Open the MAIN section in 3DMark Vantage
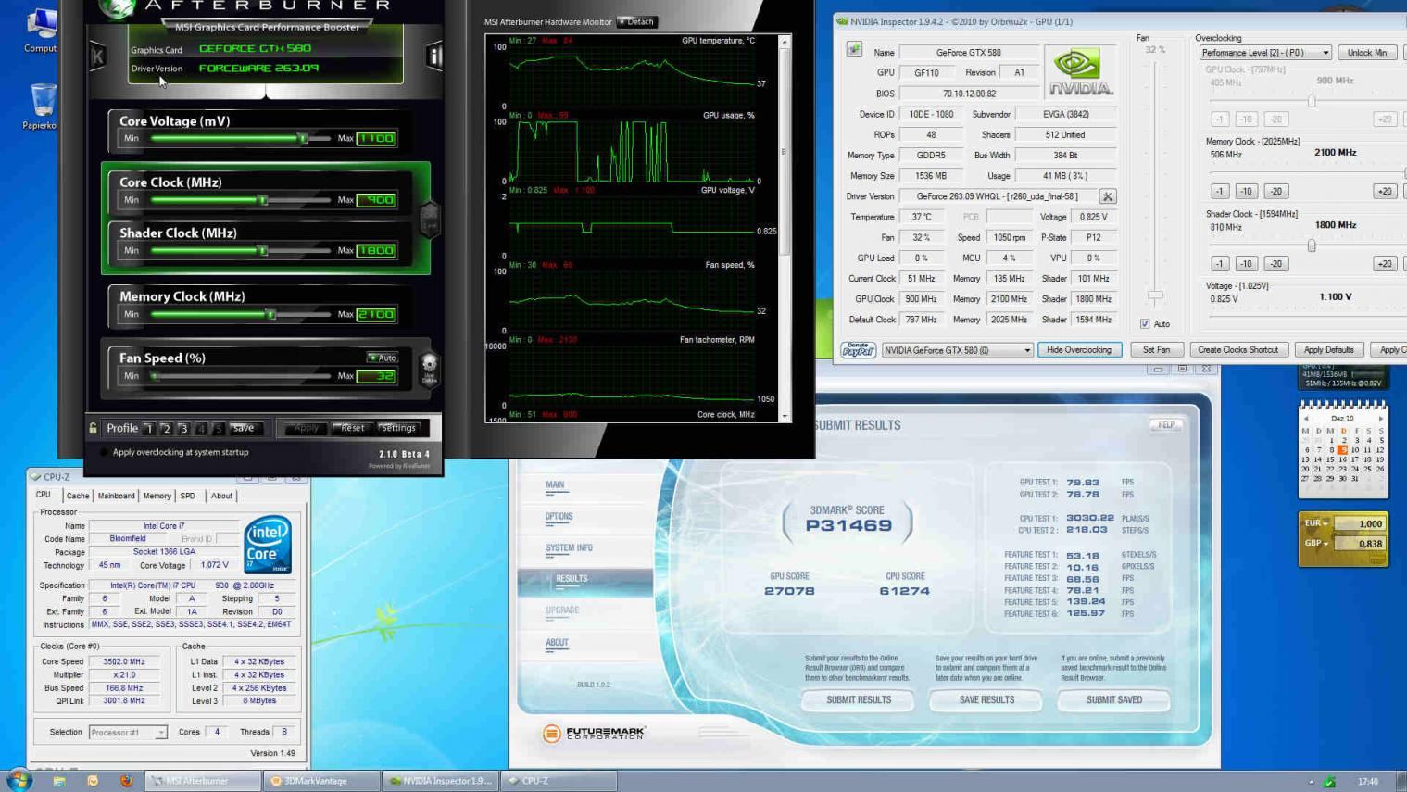The width and height of the screenshot is (1407, 792). coord(555,485)
